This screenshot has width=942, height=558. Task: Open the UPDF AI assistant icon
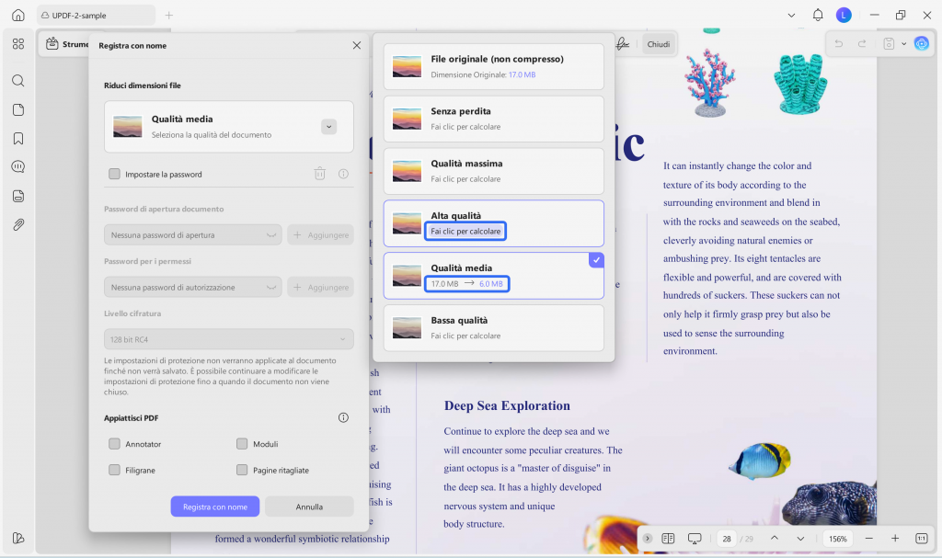pyautogui.click(x=921, y=43)
